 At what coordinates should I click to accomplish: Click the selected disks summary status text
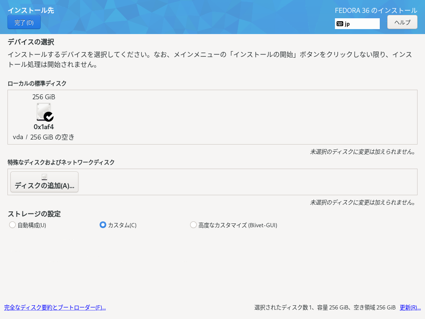click(x=325, y=307)
